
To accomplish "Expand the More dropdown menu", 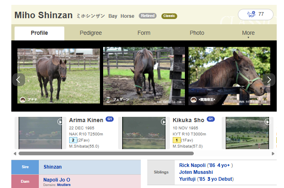I will [x=248, y=34].
